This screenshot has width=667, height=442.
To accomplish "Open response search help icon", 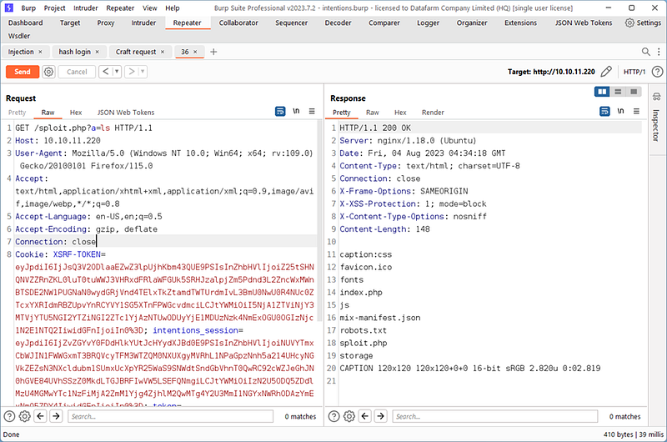I will [x=334, y=416].
